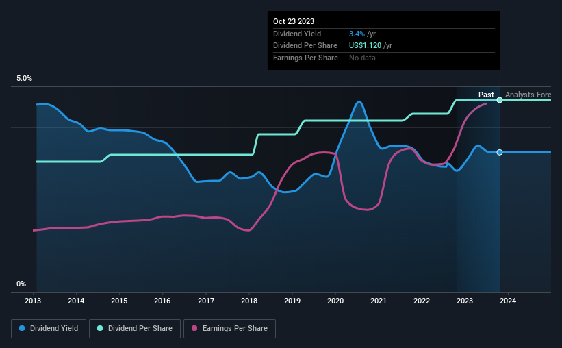Viewport: 562px width, 348px height.
Task: Click the 3.4% dividend yield tooltip value
Action: (356, 34)
